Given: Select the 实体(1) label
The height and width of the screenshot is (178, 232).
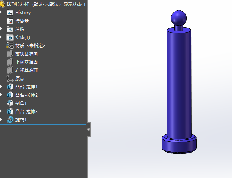Looking at the screenshot, I should tap(22, 37).
